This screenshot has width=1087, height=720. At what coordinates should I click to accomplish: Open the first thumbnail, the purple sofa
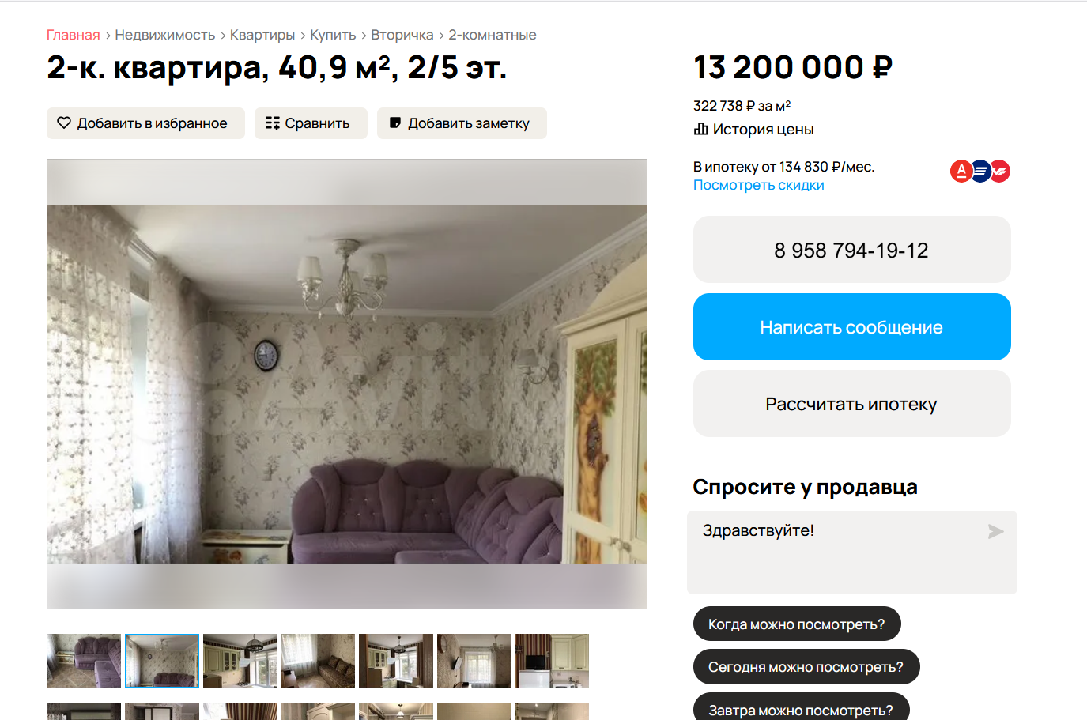pos(84,661)
